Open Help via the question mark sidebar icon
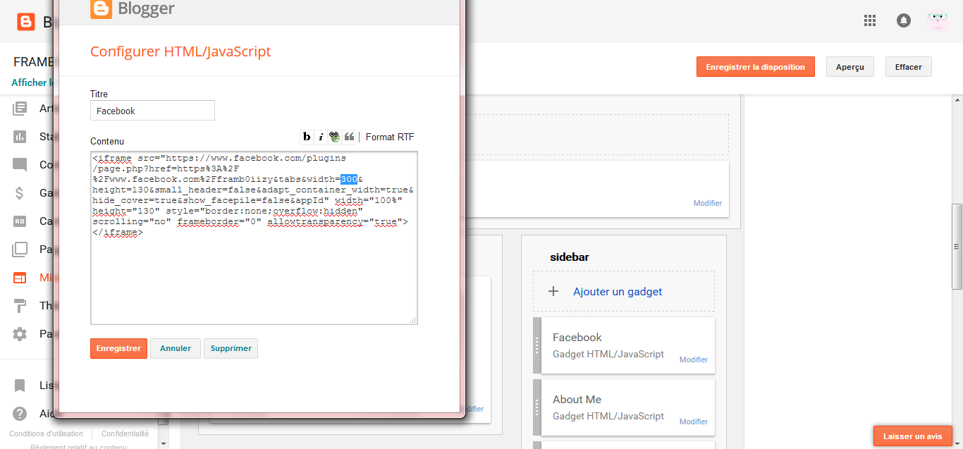 [x=20, y=414]
